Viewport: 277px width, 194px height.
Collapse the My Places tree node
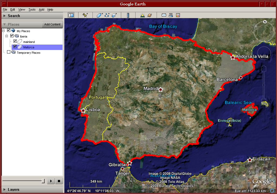(x=3, y=31)
